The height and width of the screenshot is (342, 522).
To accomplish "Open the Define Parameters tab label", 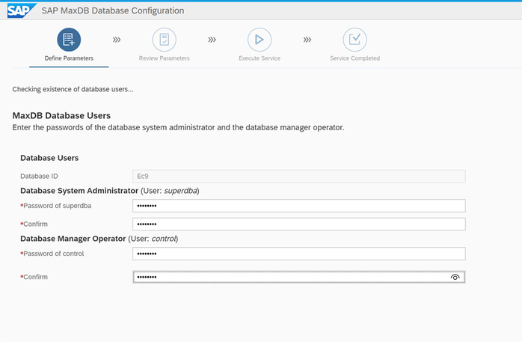I will (x=69, y=58).
